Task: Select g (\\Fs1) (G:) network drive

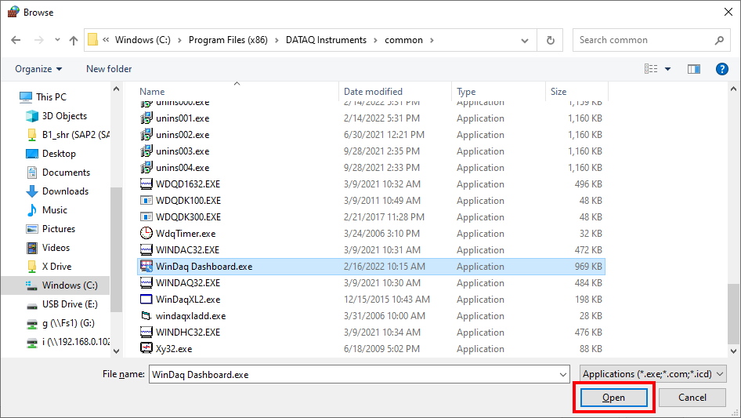Action: point(60,323)
